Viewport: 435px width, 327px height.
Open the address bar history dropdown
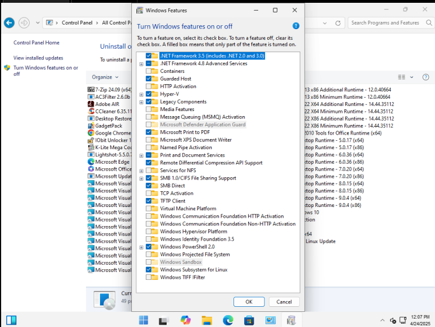[324, 23]
